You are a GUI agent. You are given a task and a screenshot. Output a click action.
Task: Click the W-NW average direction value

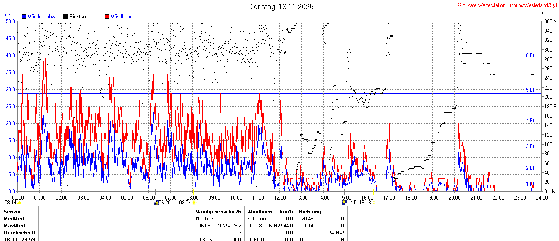(x=337, y=232)
